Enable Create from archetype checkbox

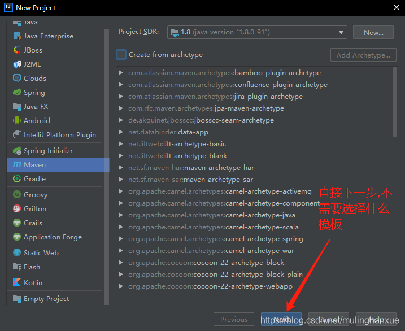pos(121,54)
